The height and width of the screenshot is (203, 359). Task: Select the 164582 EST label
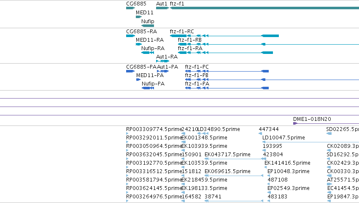pos(192,197)
